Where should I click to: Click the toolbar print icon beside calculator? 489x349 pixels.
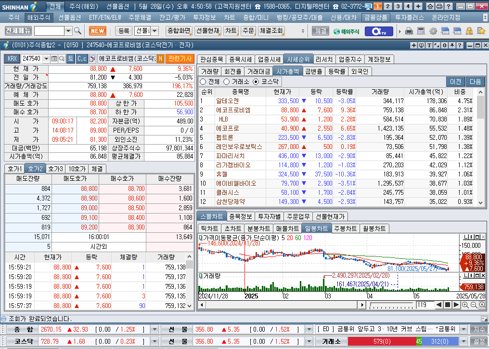(x=409, y=31)
